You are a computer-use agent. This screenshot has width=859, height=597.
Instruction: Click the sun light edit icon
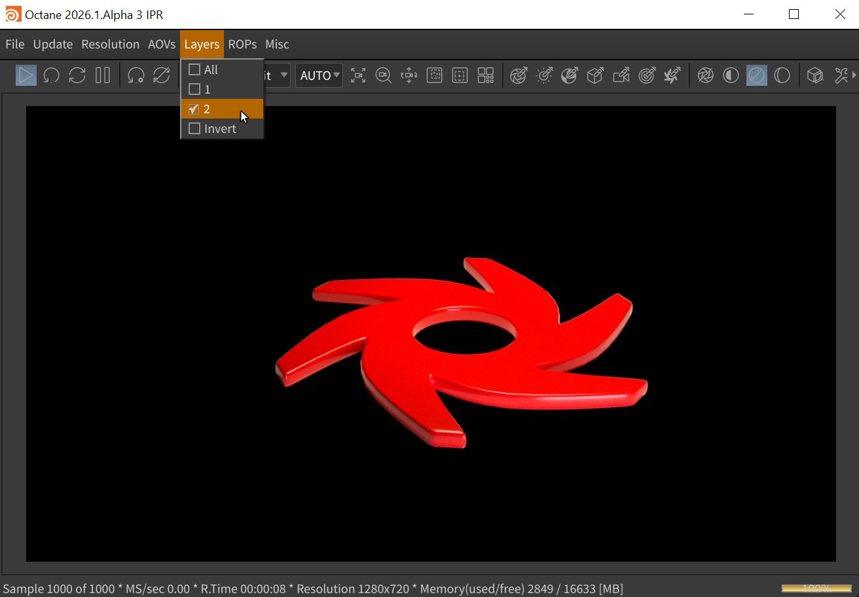click(544, 75)
